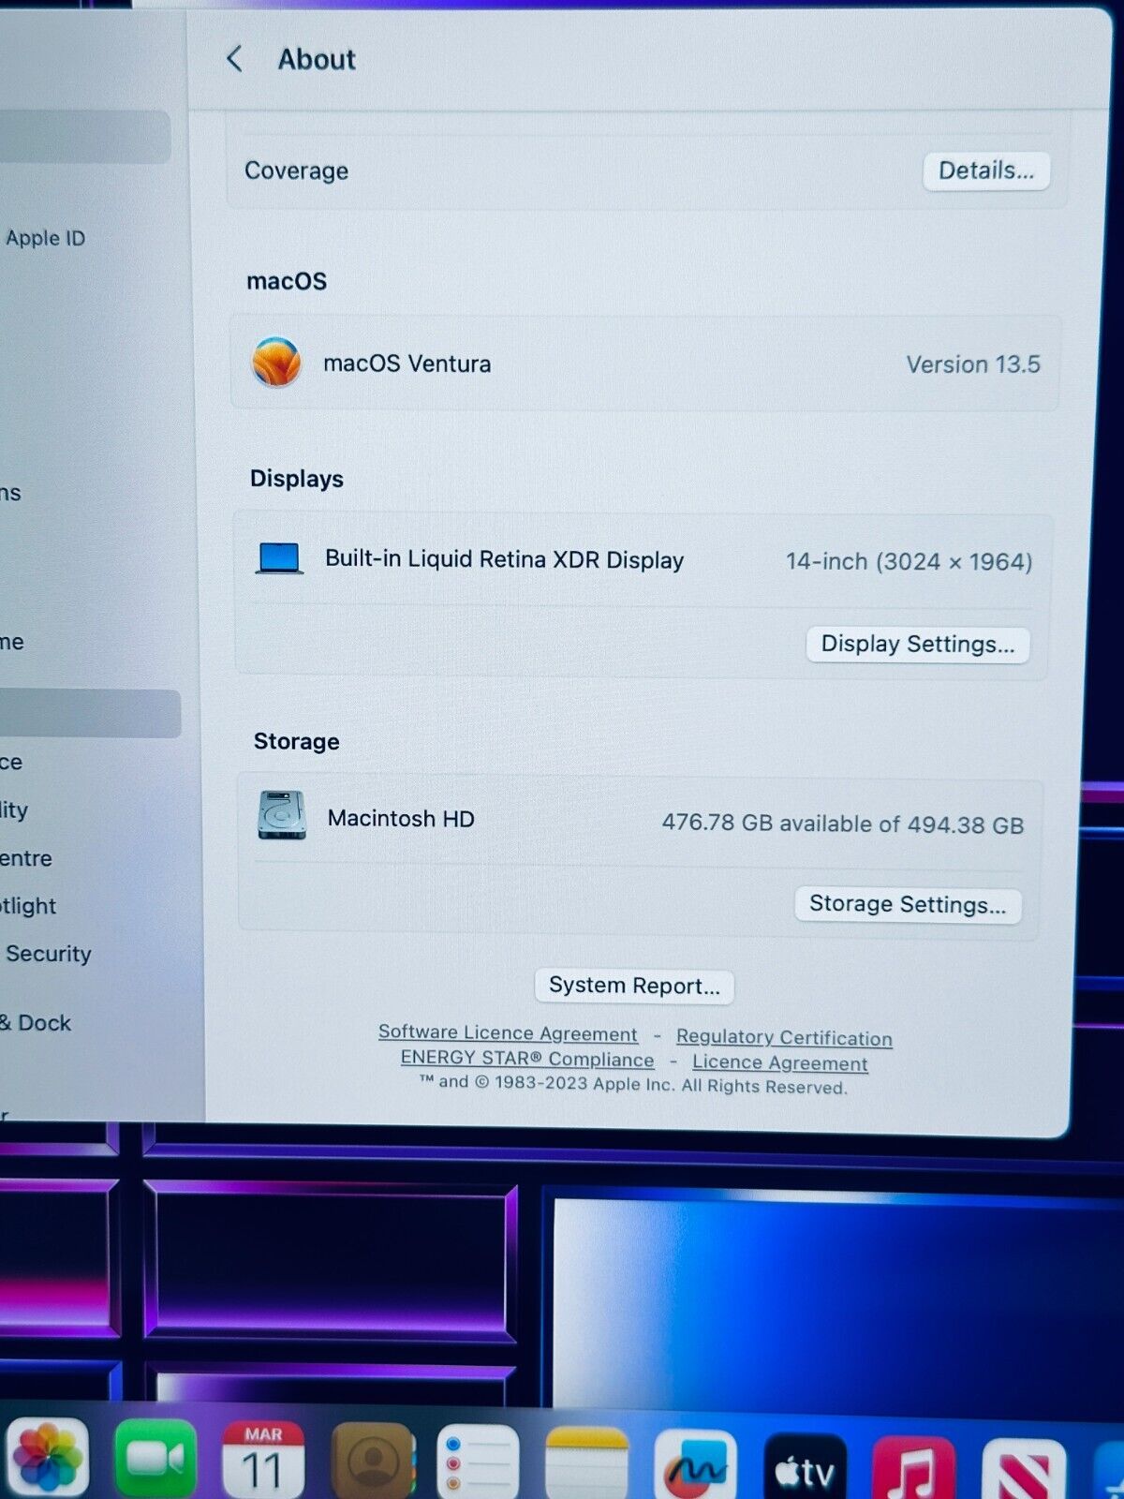Click the macOS section heading
The image size is (1124, 1499).
[287, 281]
